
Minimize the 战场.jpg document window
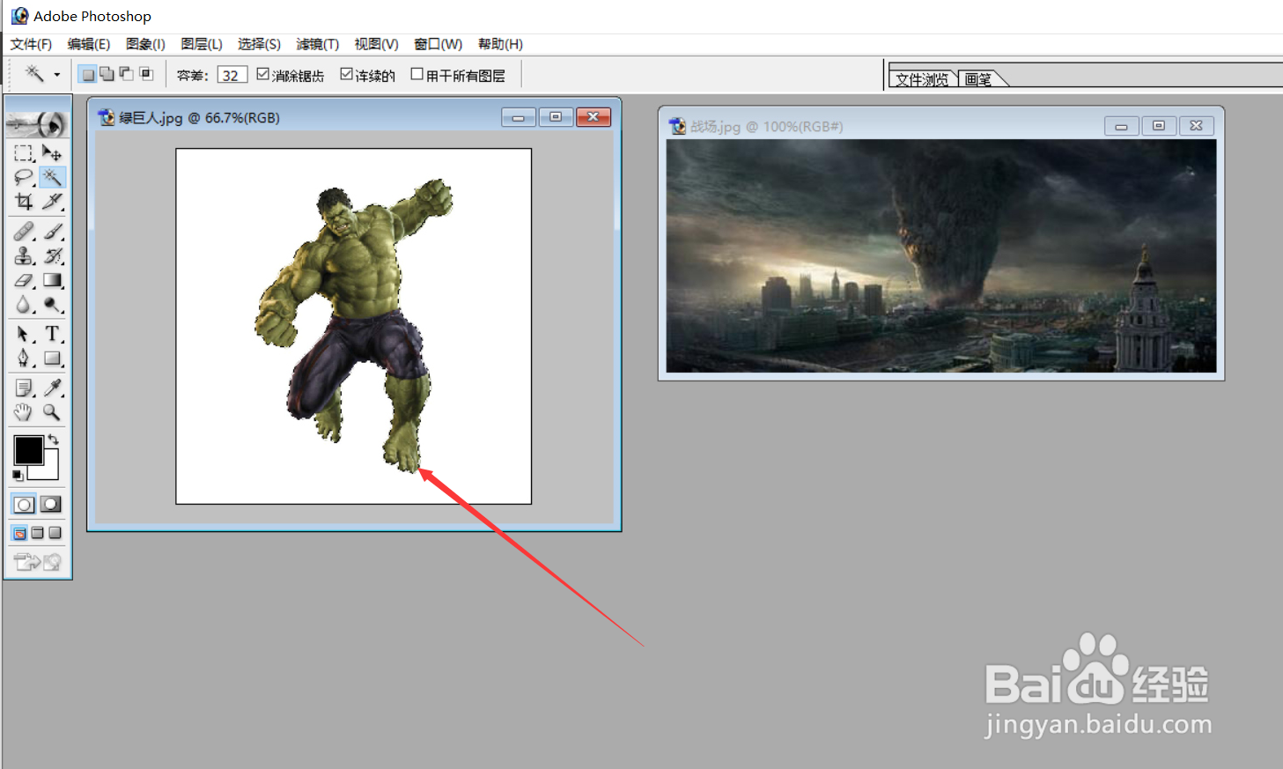coord(1121,126)
